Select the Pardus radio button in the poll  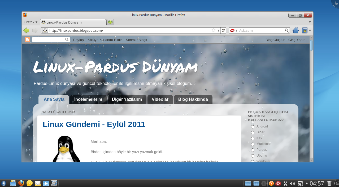point(253,150)
